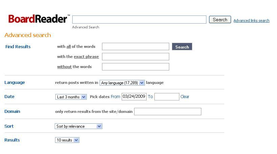Focus the exact phrase input field
Image resolution: width=277 pixels, height=154 pixels.
tap(135, 57)
